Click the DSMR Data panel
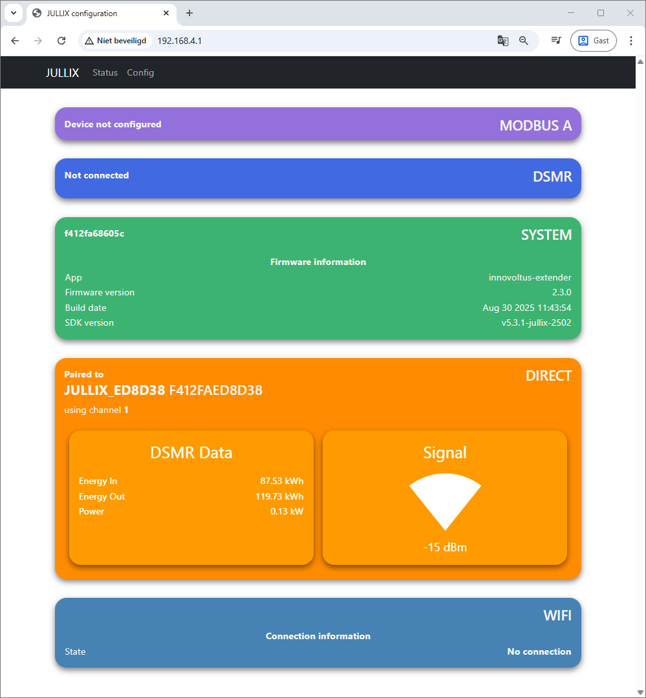The height and width of the screenshot is (698, 646). [x=191, y=496]
